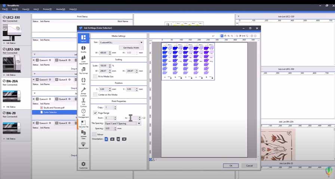Screen dimensions: 335x179
Task: Open the Printer Controls wrench section
Action: [x=83, y=92]
